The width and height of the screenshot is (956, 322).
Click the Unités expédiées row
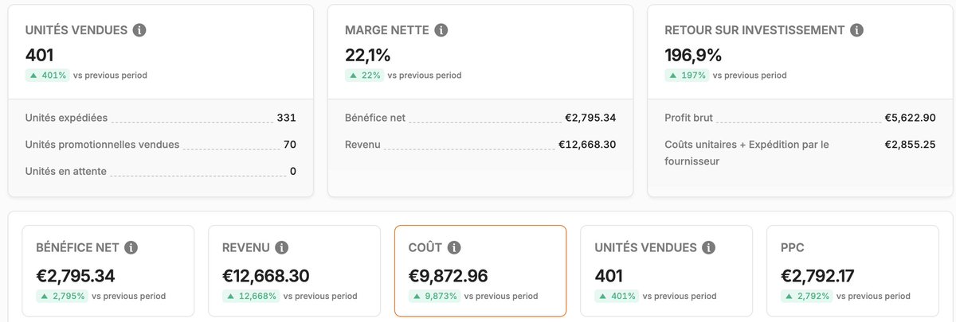(160, 118)
